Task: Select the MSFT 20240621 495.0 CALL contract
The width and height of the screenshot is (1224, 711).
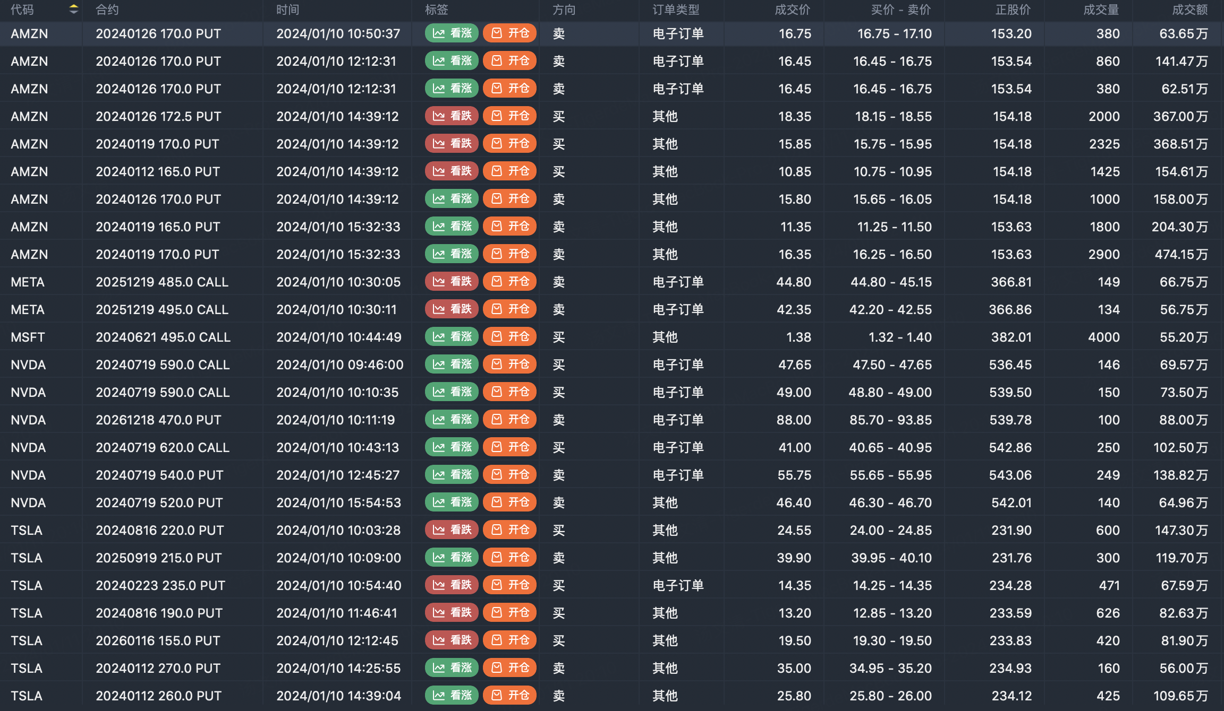Action: tap(163, 337)
